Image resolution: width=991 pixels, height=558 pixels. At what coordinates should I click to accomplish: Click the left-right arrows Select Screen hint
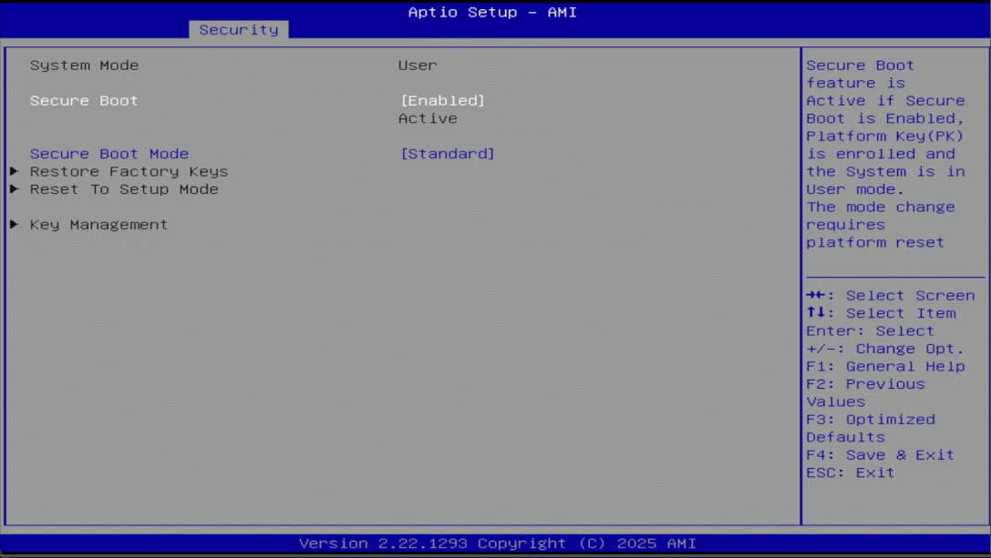point(890,296)
